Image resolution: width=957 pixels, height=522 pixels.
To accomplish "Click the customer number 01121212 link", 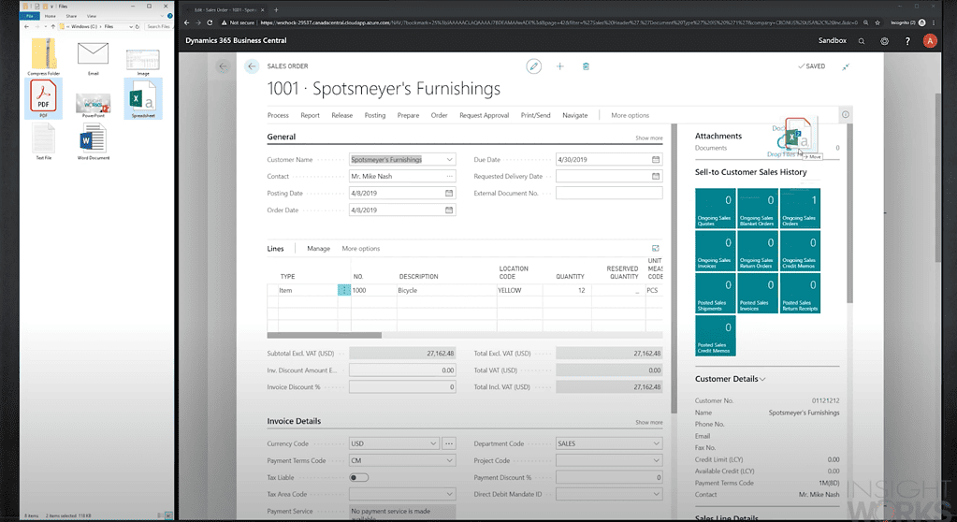I will coord(825,401).
